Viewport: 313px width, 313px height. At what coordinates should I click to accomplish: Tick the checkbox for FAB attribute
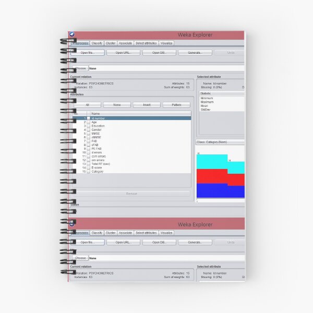pos(89,141)
